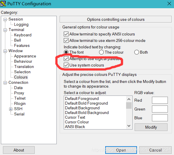
Task: Open the Rlogin settings
Action: tap(20, 104)
